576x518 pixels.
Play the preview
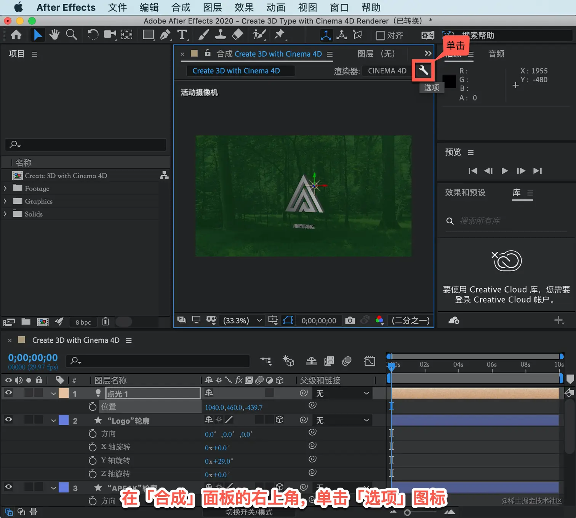point(504,171)
